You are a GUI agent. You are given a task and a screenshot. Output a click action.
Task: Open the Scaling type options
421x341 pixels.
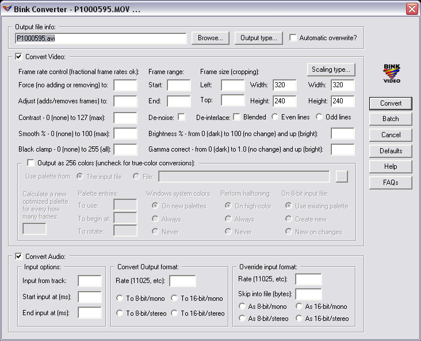[x=331, y=69]
